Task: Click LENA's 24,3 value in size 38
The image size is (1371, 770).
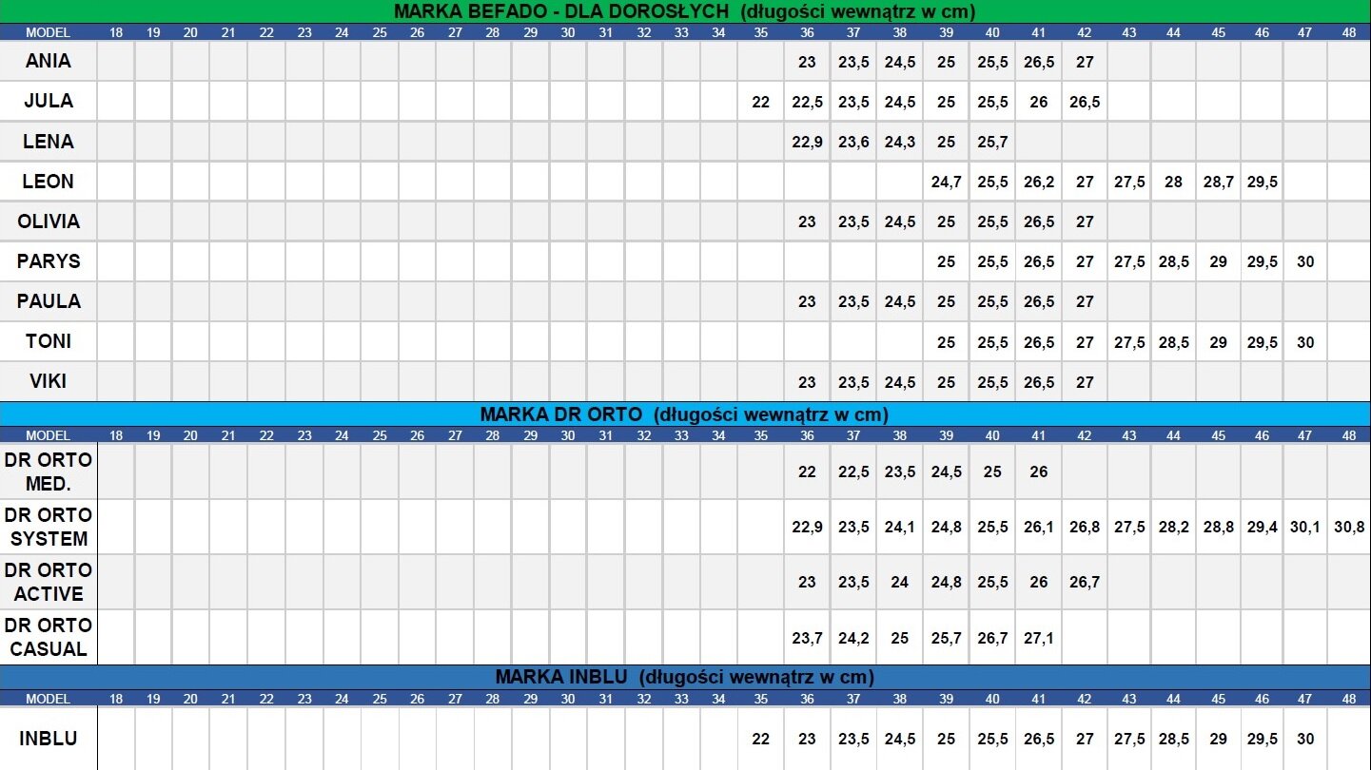Action: [x=900, y=142]
